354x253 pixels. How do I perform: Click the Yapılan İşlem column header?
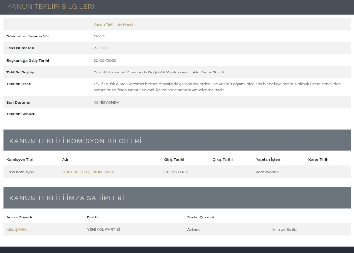click(x=269, y=160)
